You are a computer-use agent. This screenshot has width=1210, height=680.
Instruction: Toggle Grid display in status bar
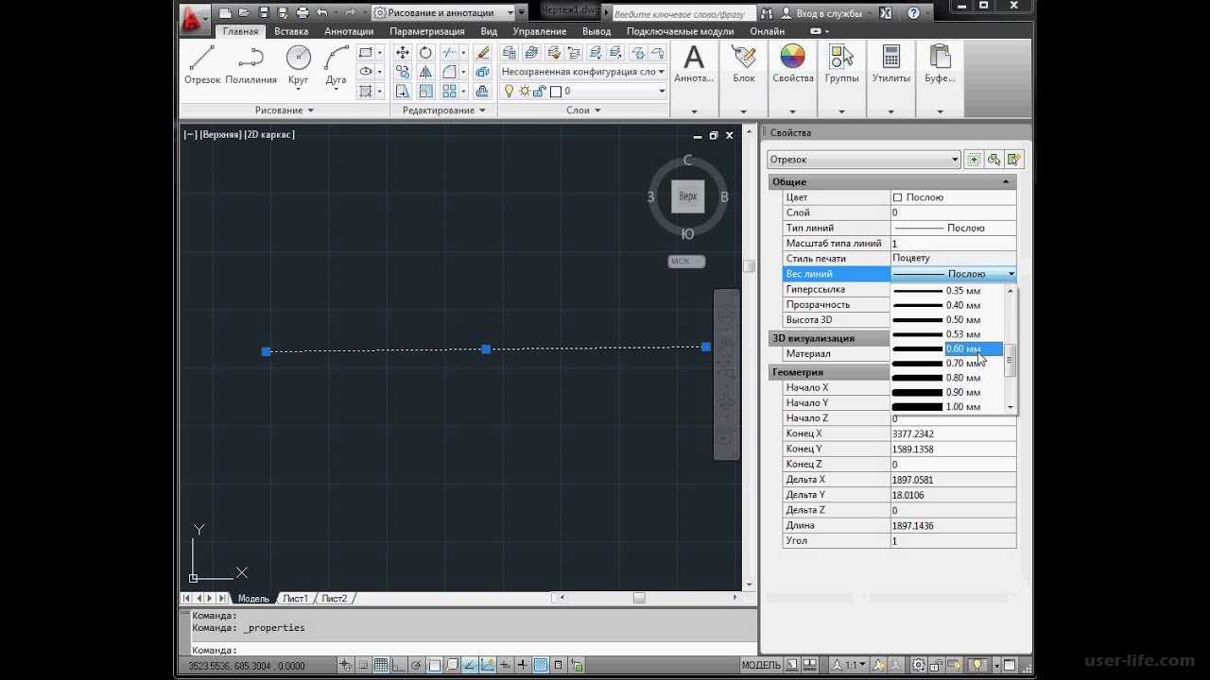(x=381, y=665)
